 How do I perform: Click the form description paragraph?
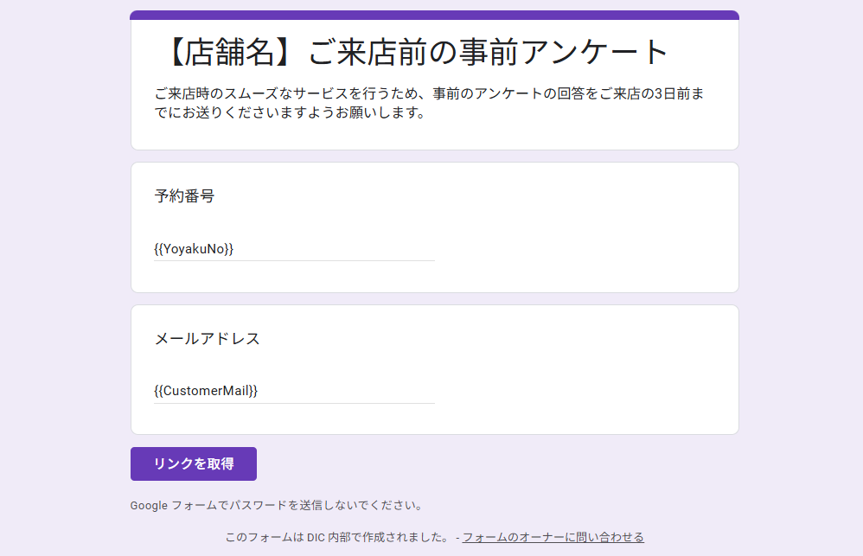tap(428, 103)
